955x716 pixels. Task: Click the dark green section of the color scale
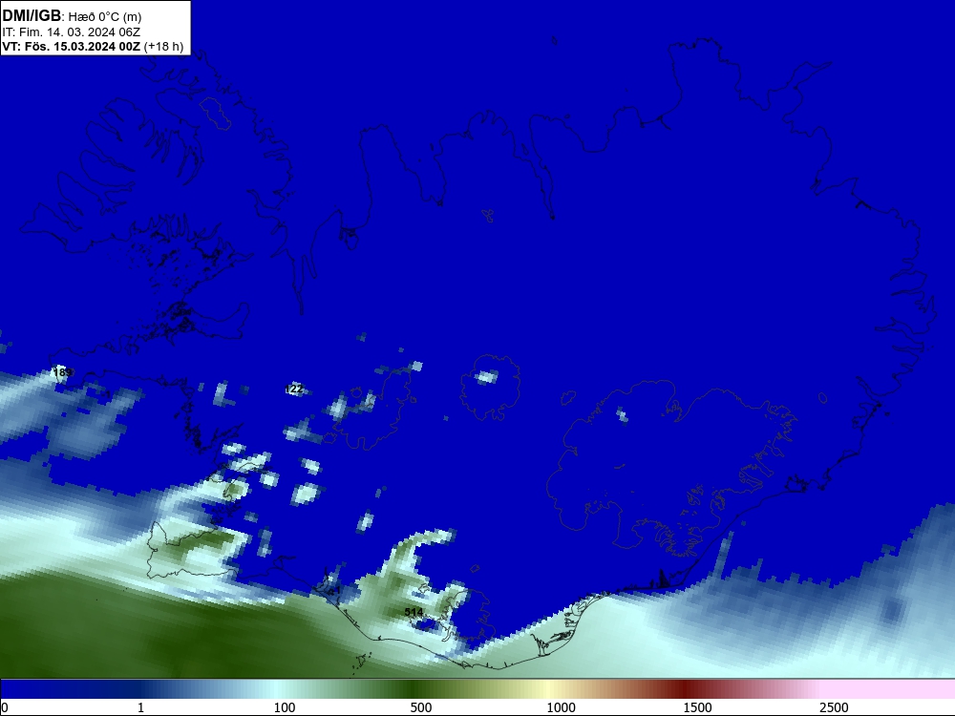pyautogui.click(x=414, y=689)
